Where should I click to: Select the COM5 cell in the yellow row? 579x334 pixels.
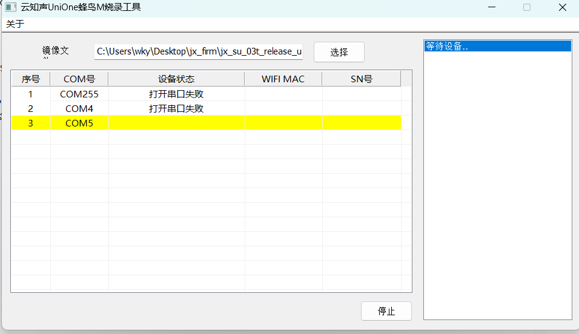click(79, 123)
